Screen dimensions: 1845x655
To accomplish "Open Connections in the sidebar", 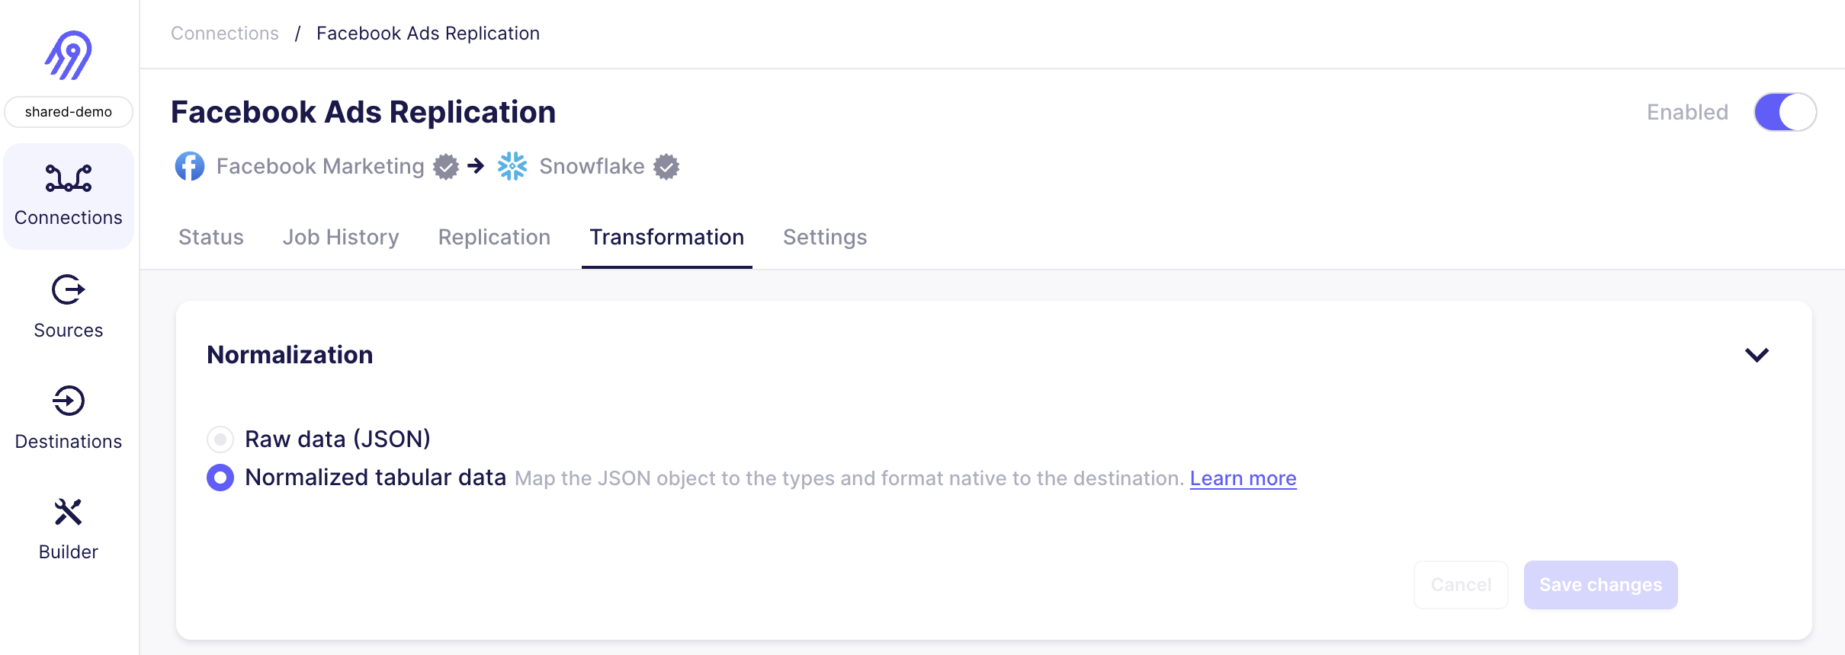I will (69, 196).
